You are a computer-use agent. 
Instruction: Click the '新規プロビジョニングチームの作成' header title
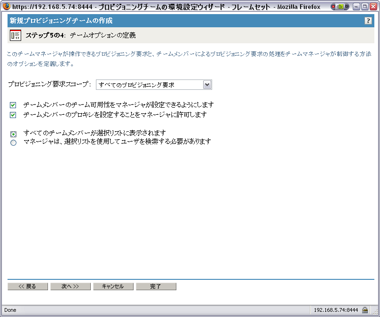pos(61,21)
